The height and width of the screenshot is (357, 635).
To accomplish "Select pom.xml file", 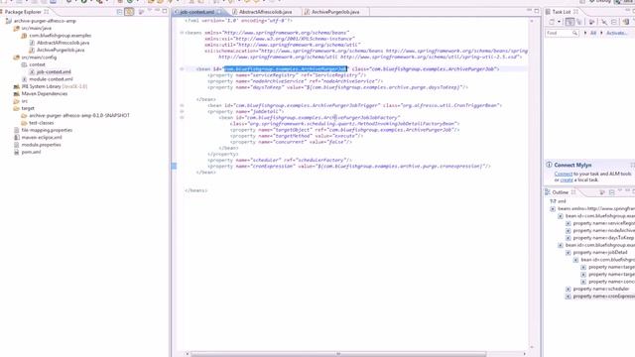I will pyautogui.click(x=31, y=152).
